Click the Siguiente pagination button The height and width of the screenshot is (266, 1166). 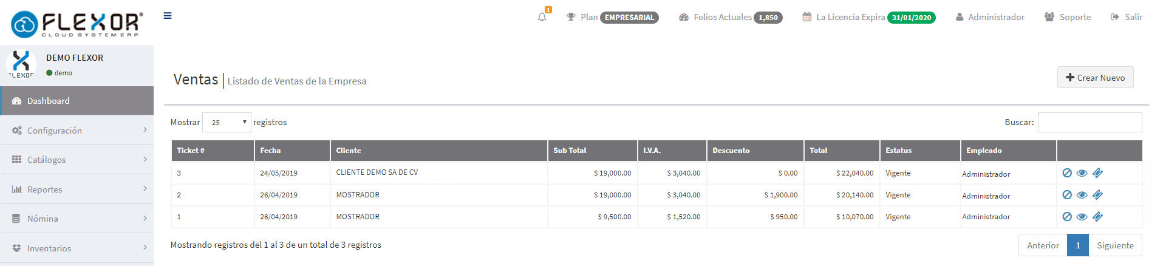click(1115, 245)
